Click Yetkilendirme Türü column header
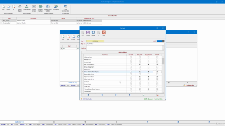 (x=89, y=18)
